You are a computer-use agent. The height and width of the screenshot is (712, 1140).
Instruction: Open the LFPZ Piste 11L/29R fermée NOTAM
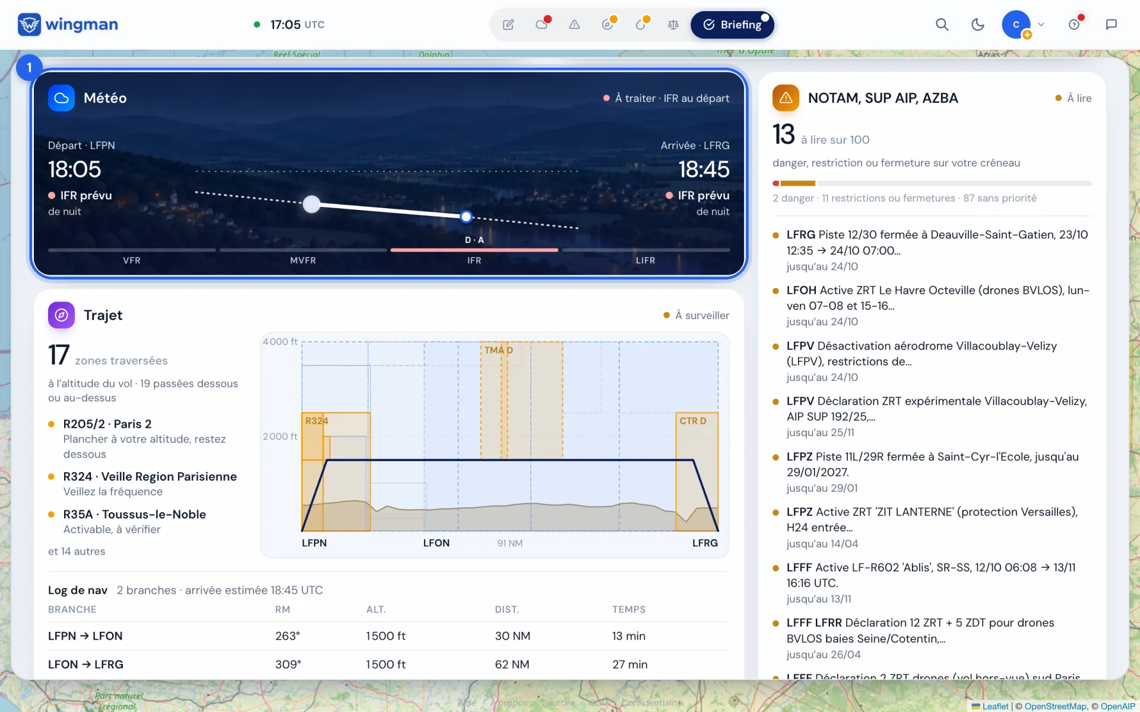pos(932,472)
